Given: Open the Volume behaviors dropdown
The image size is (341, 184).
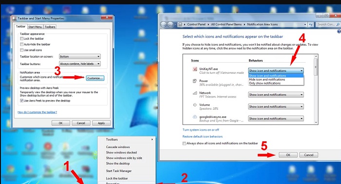Looking at the screenshot, I should point(276,107).
